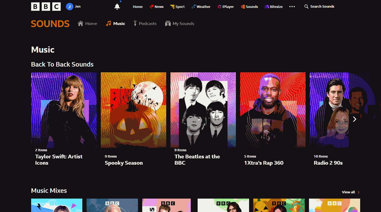Click the Taylor Swift artwork

[x=64, y=110]
